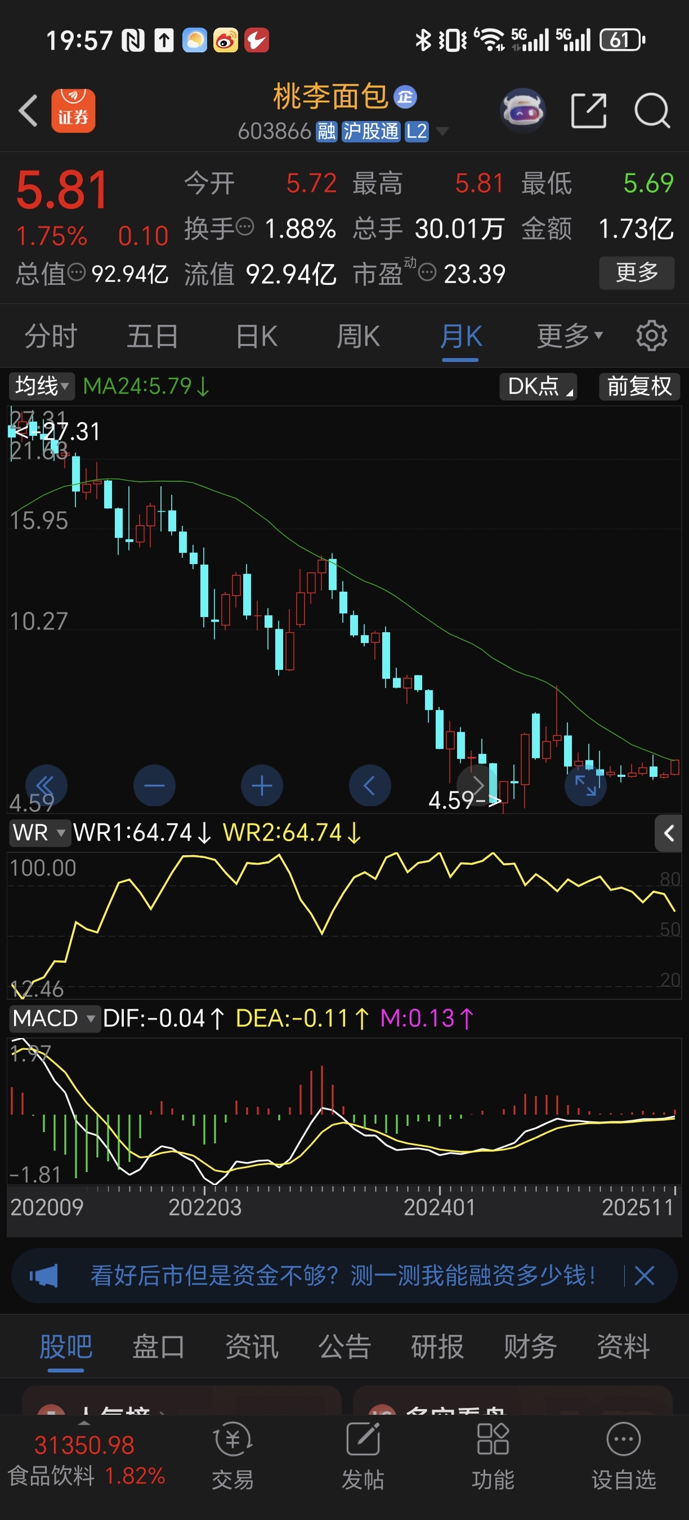Open the WR indicator dropdown
The width and height of the screenshot is (689, 1520).
click(x=39, y=833)
